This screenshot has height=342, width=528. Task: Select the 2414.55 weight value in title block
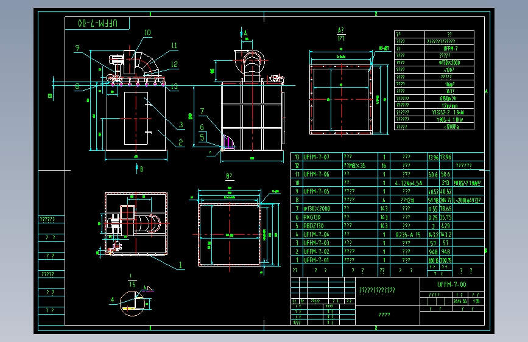460,301
